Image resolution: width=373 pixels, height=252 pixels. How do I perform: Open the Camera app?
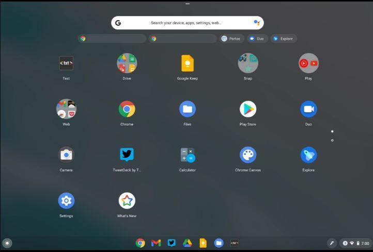tap(66, 155)
